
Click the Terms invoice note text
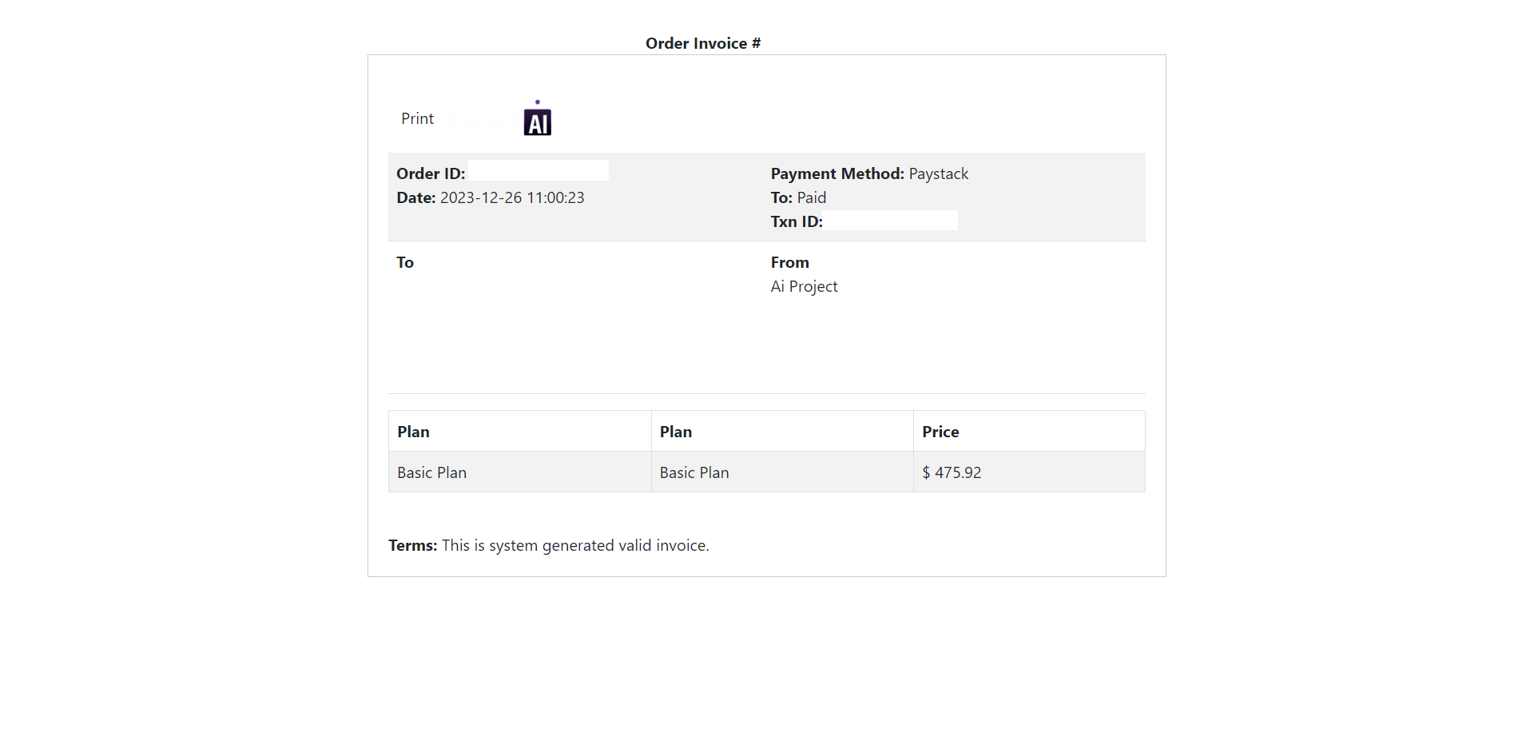click(548, 546)
